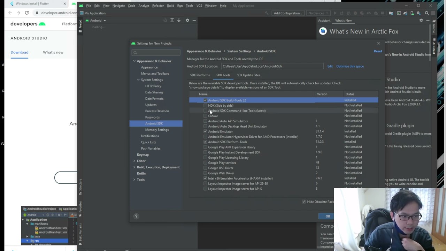This screenshot has width=446, height=251.
Task: Click Select Opened File target icon
Action: tap(165, 20)
